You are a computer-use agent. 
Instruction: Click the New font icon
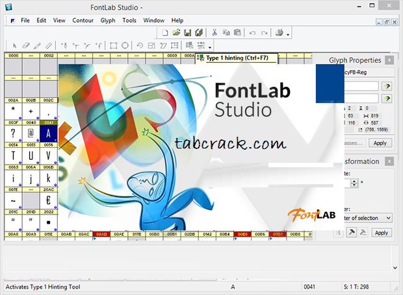[x=165, y=32]
